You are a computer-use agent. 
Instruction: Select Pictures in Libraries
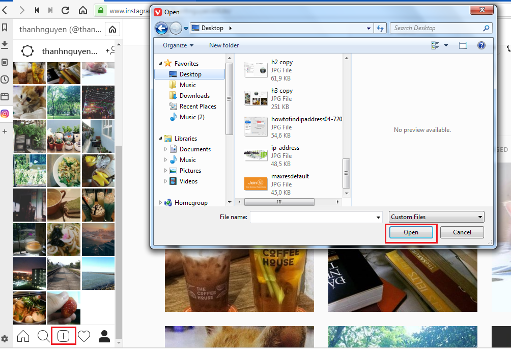[x=190, y=171]
